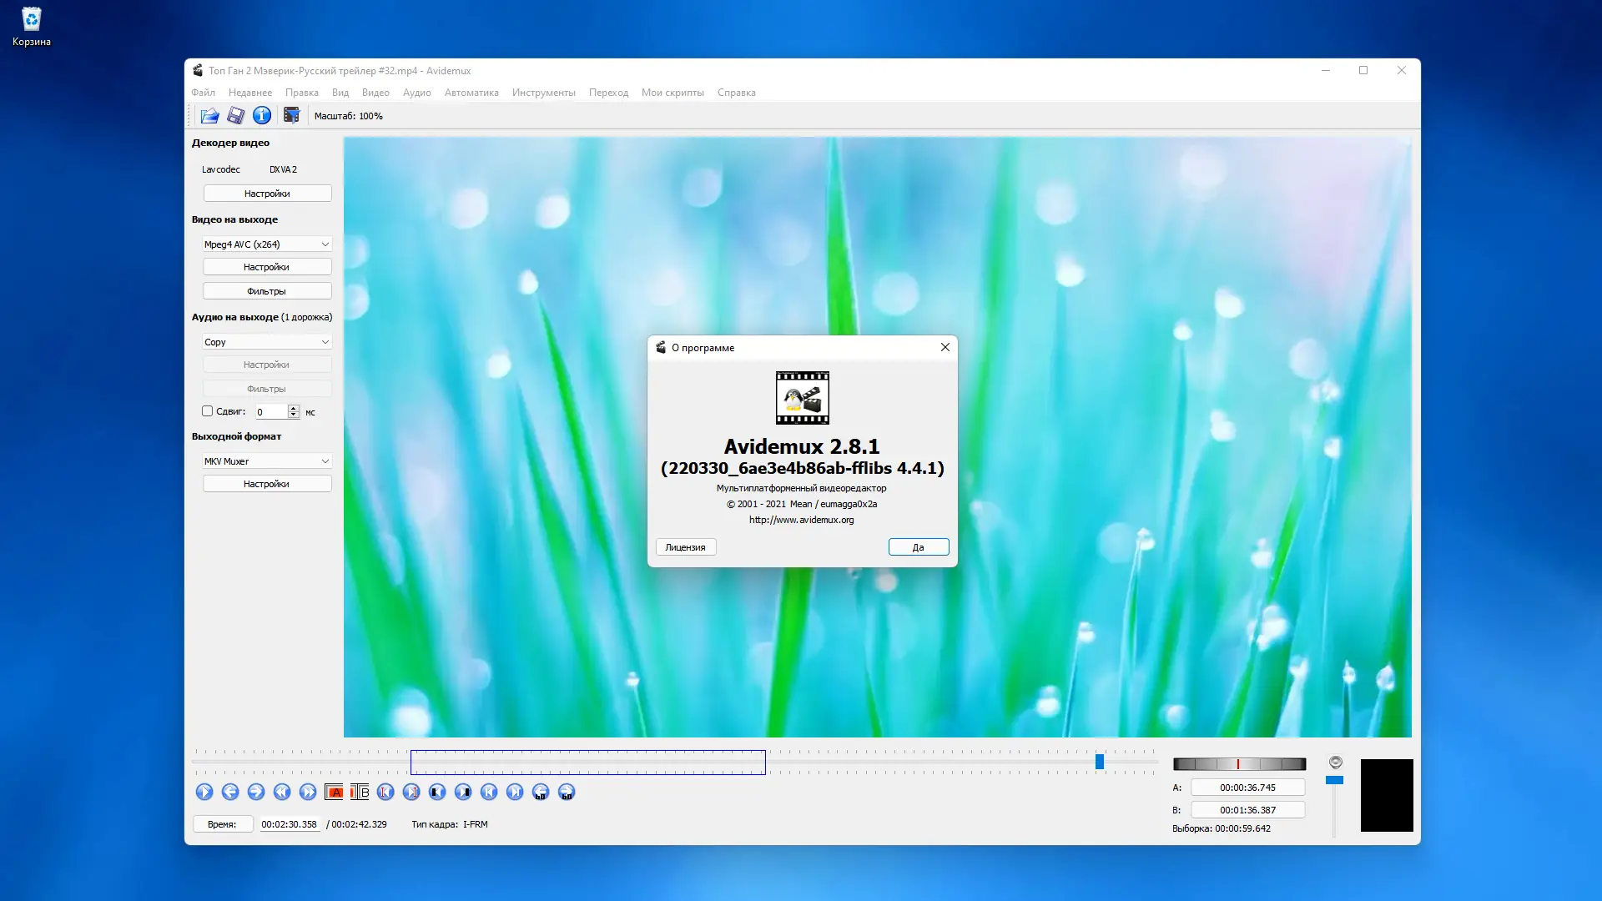Open the Аудио menu
The image size is (1602, 901).
pyautogui.click(x=416, y=93)
